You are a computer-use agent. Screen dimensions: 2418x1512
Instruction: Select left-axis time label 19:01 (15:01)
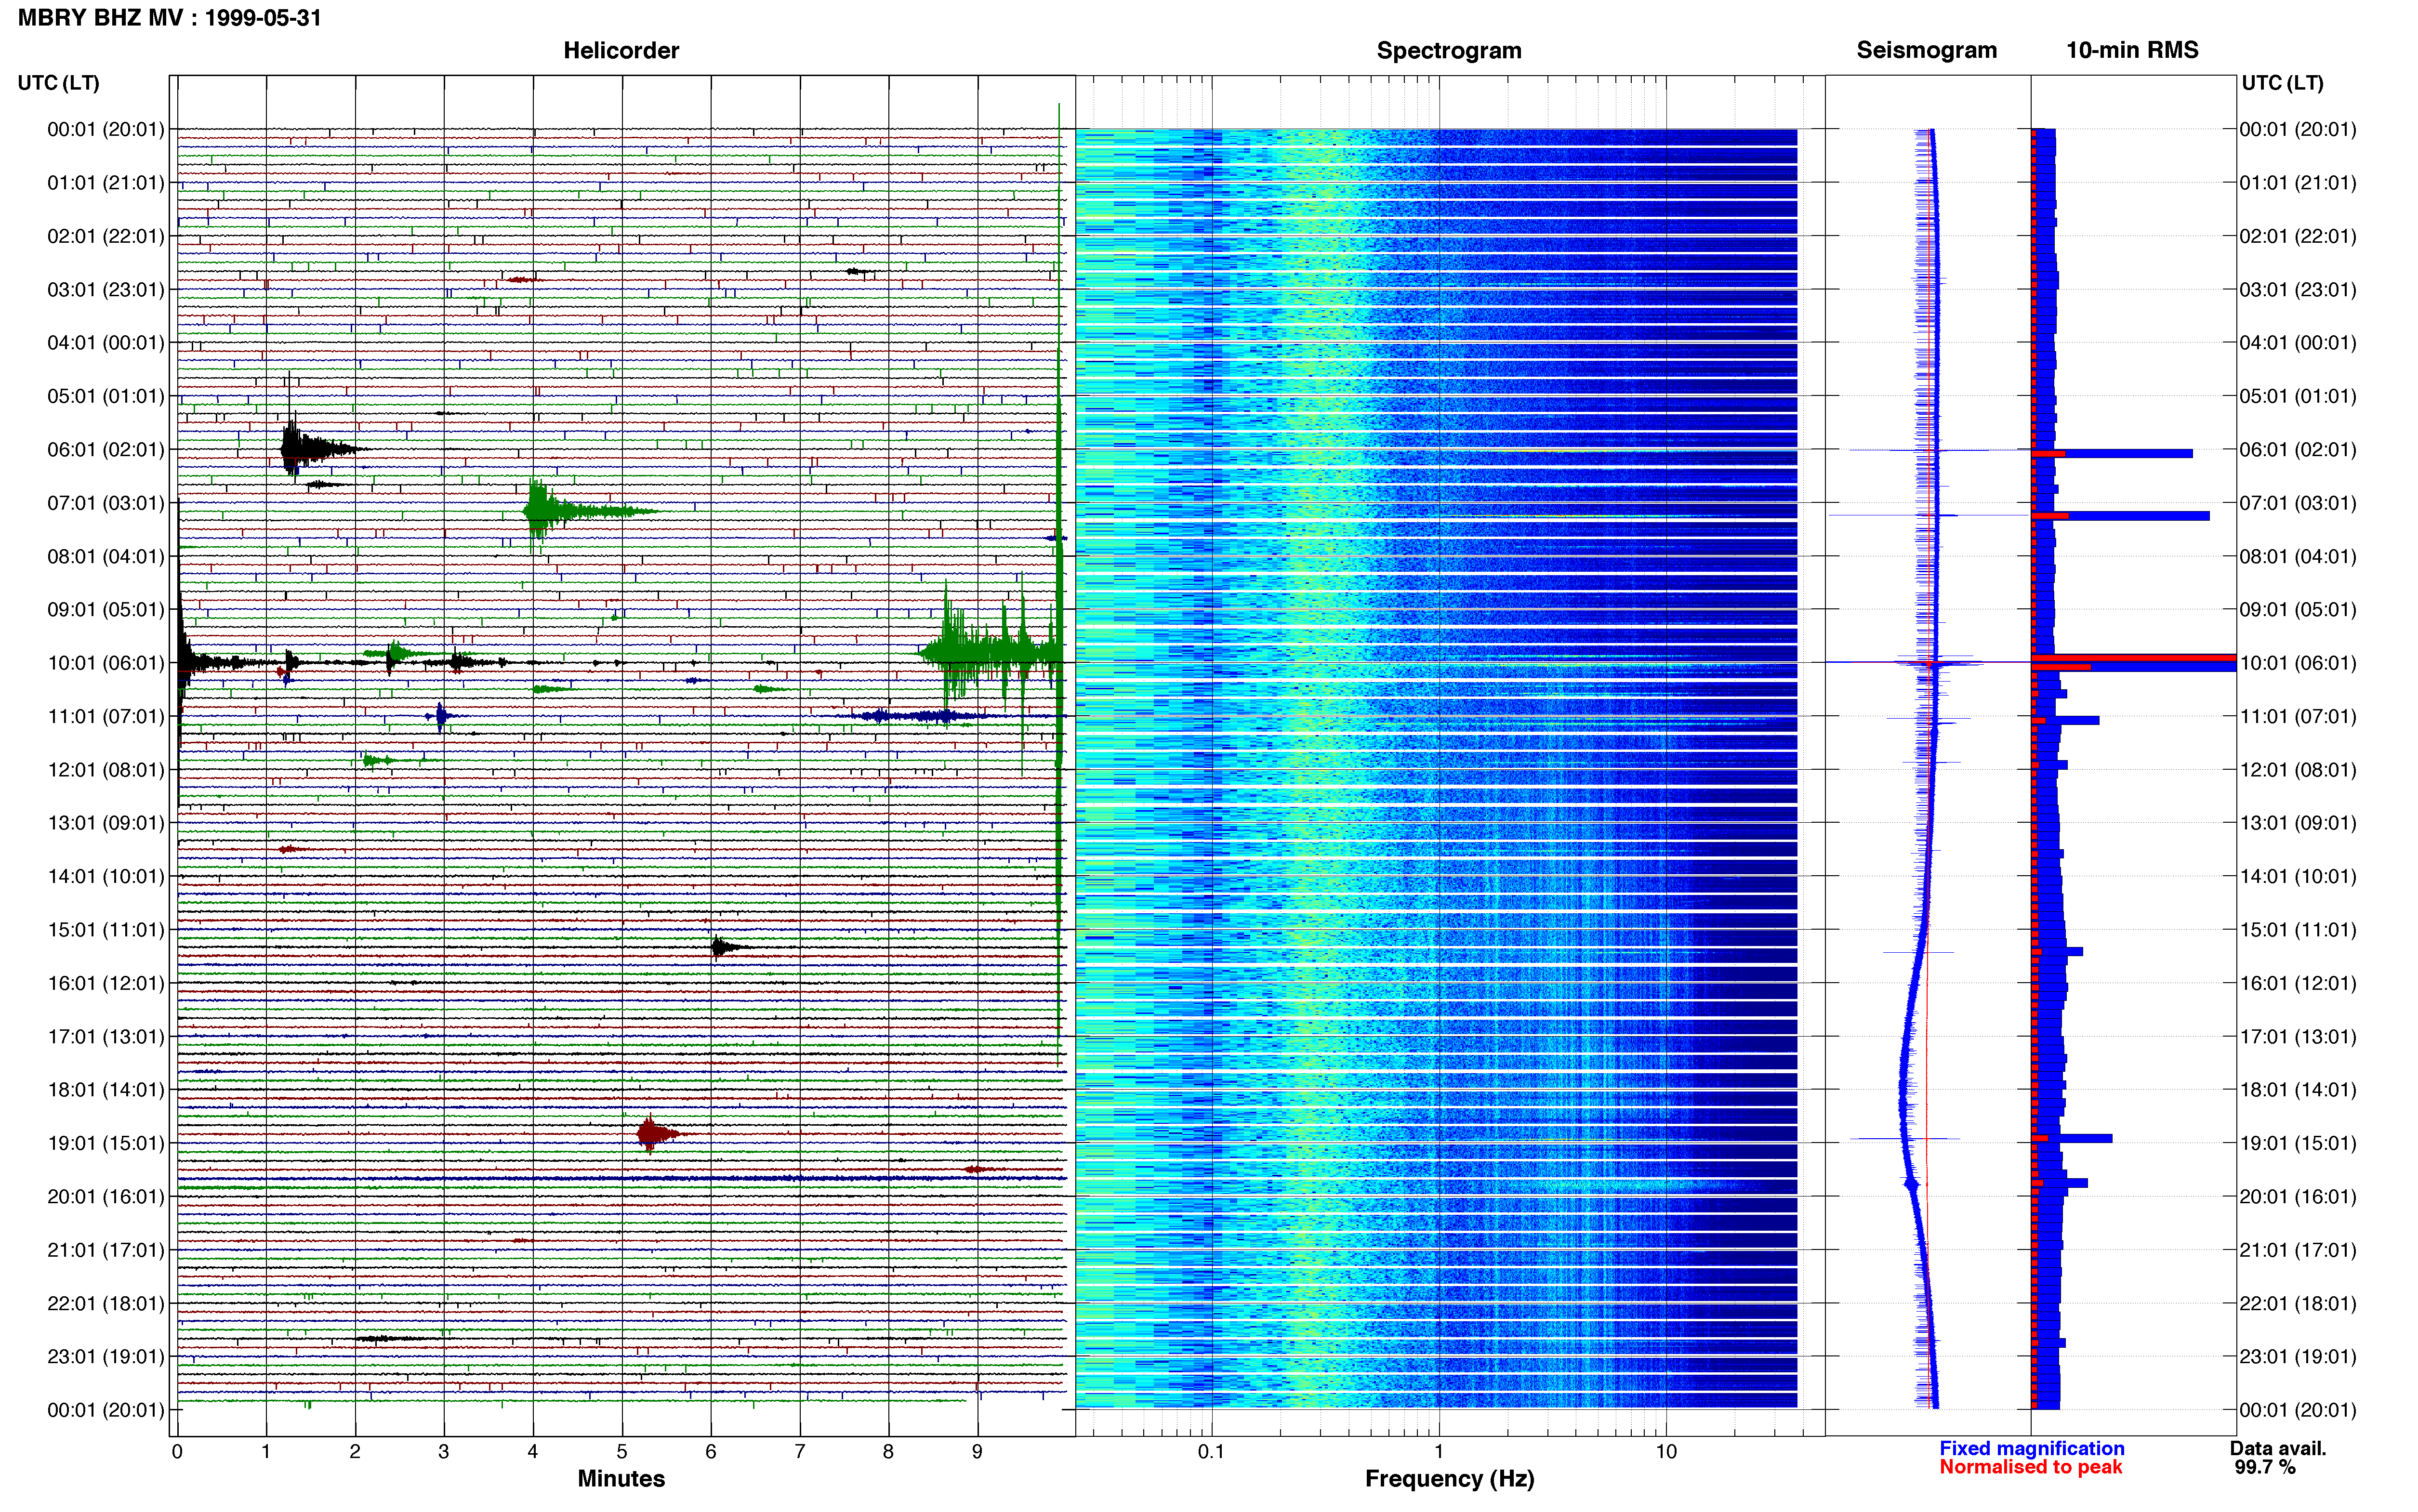pos(106,1143)
